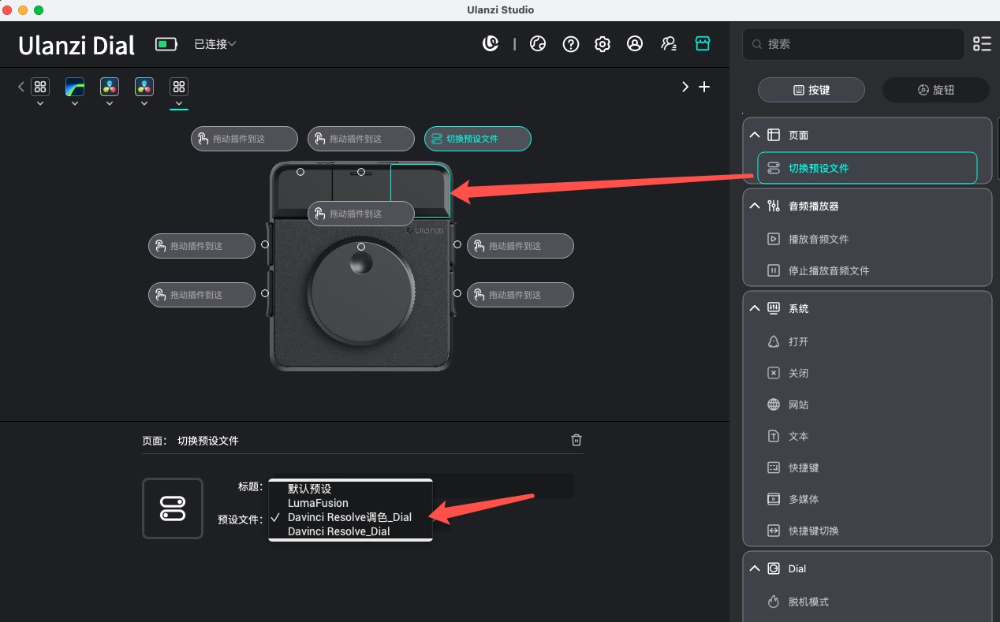This screenshot has width=1000, height=622.
Task: Click the lower-left side 拖动插件到这 slot
Action: pos(202,295)
